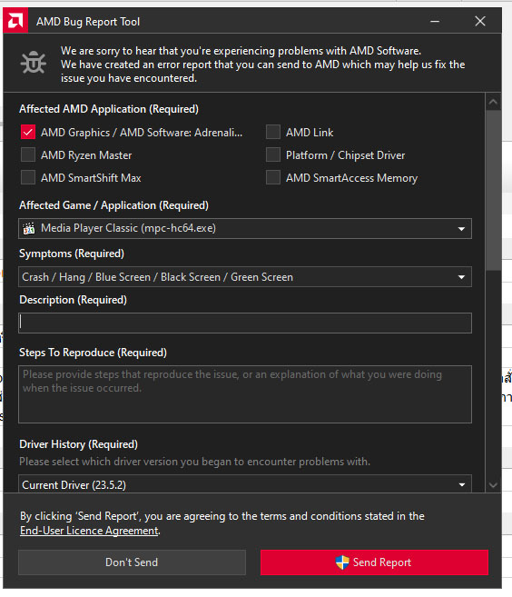This screenshot has height=597, width=512.
Task: Expand the Symptoms dropdown list
Action: pos(245,277)
